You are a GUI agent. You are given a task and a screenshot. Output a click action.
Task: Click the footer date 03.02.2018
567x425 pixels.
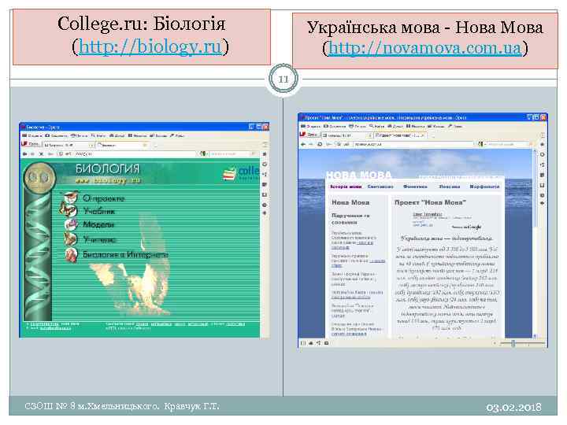(513, 408)
